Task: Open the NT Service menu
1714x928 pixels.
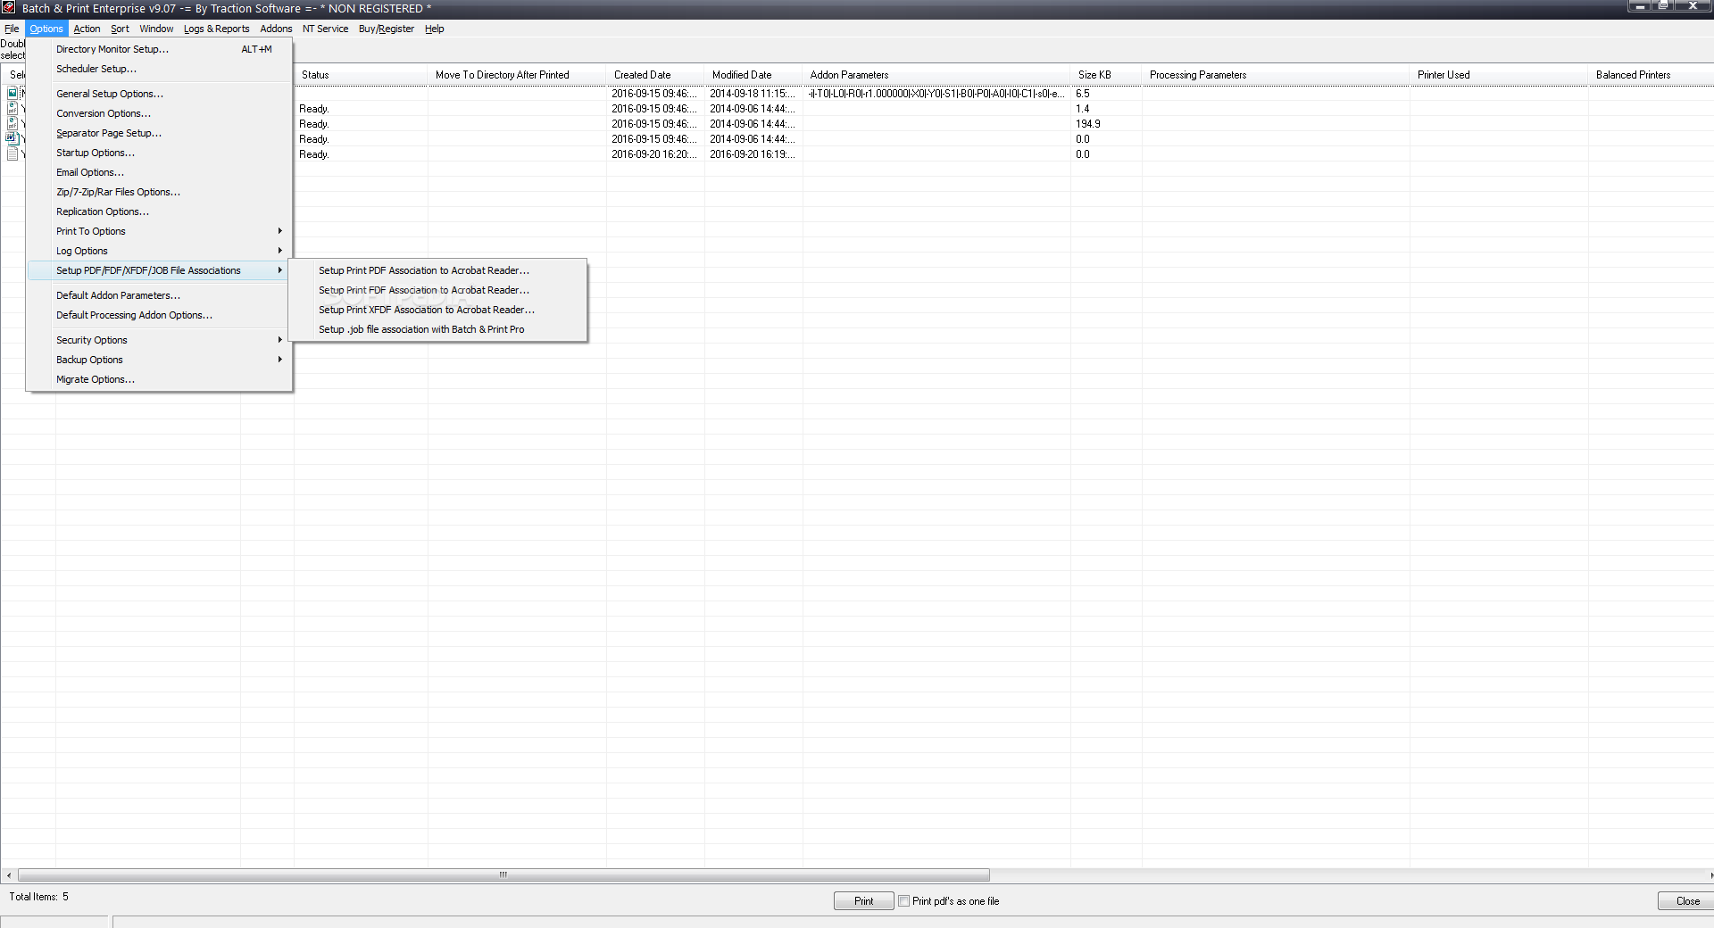Action: tap(325, 29)
